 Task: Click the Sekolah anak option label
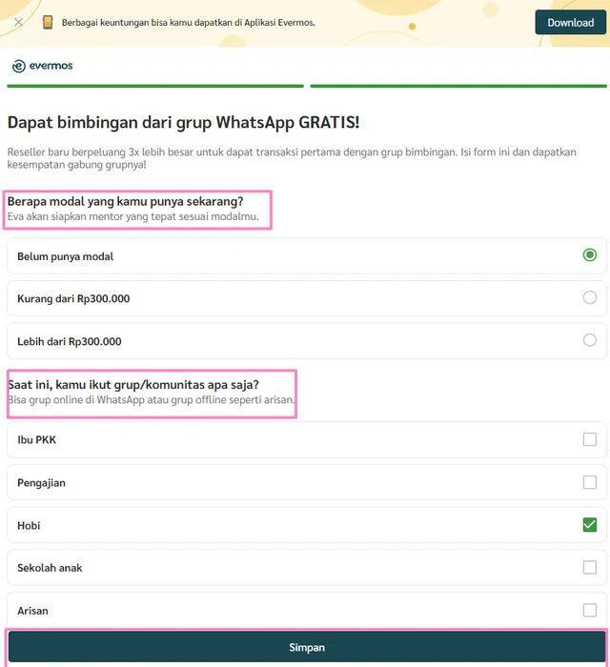coord(50,568)
